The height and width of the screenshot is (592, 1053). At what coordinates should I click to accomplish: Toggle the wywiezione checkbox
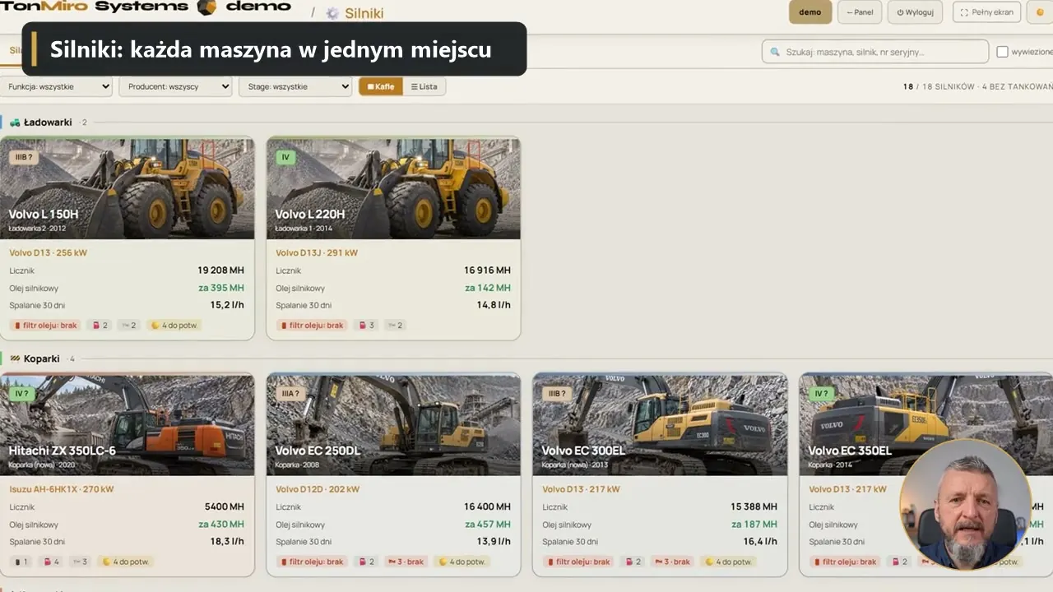point(1002,52)
